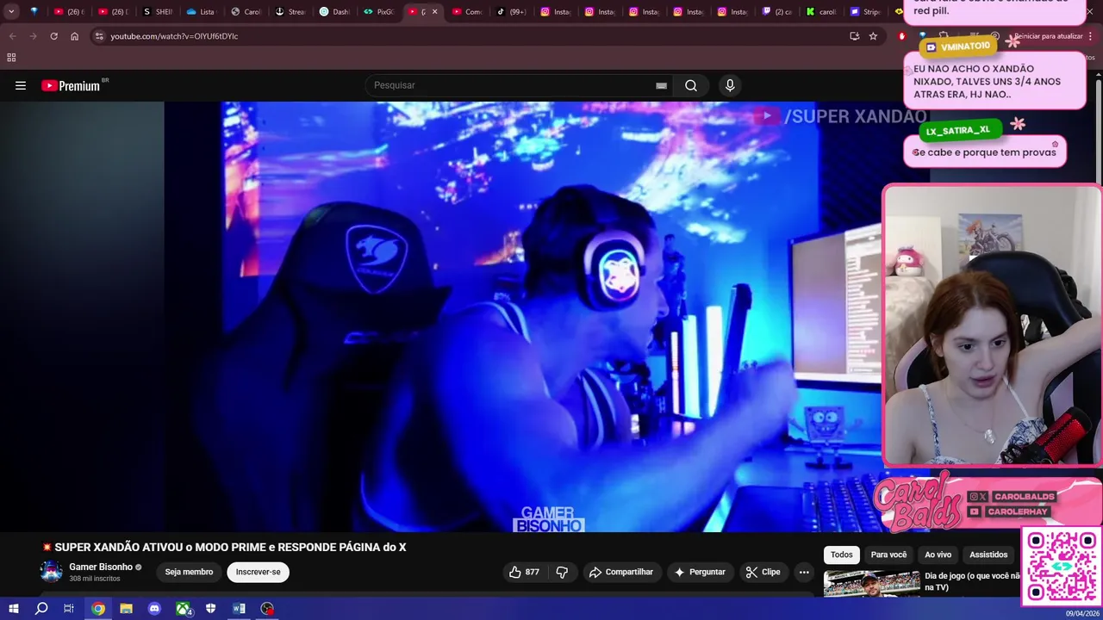Image resolution: width=1103 pixels, height=620 pixels.
Task: Open the Perguntar AI button
Action: [699, 572]
